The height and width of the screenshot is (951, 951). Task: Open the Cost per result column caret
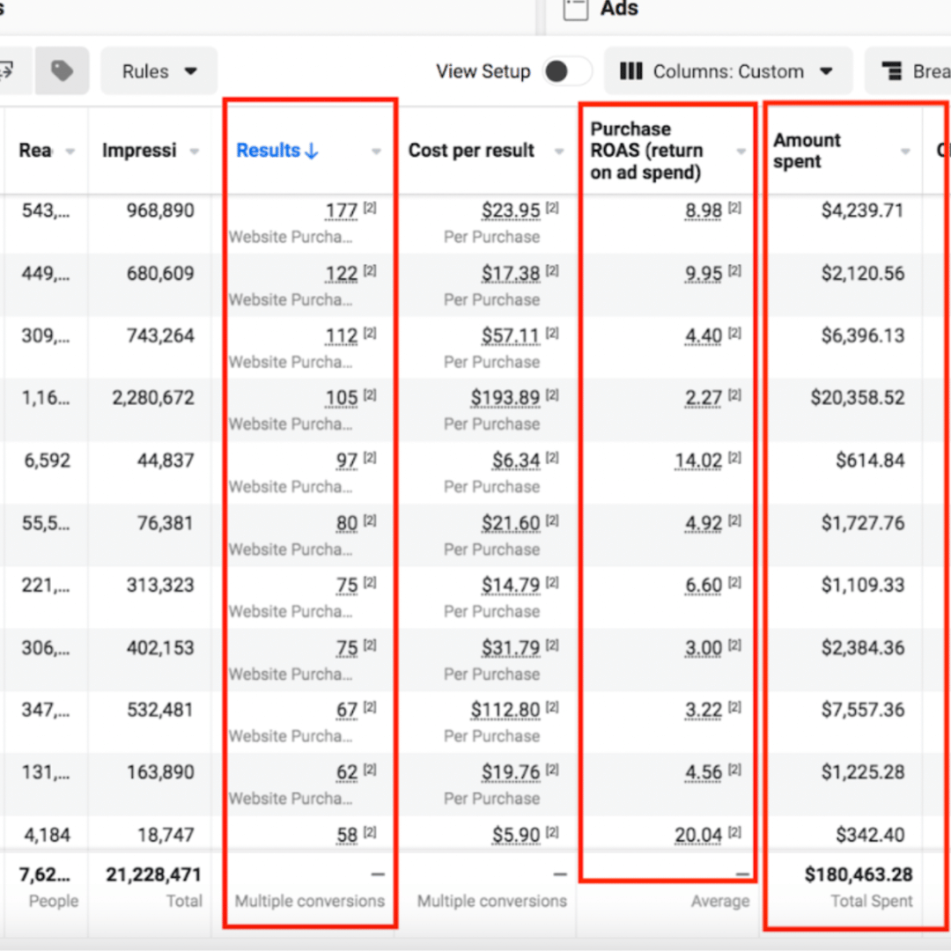tap(559, 151)
